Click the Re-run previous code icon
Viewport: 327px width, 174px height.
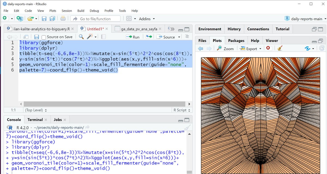point(149,37)
